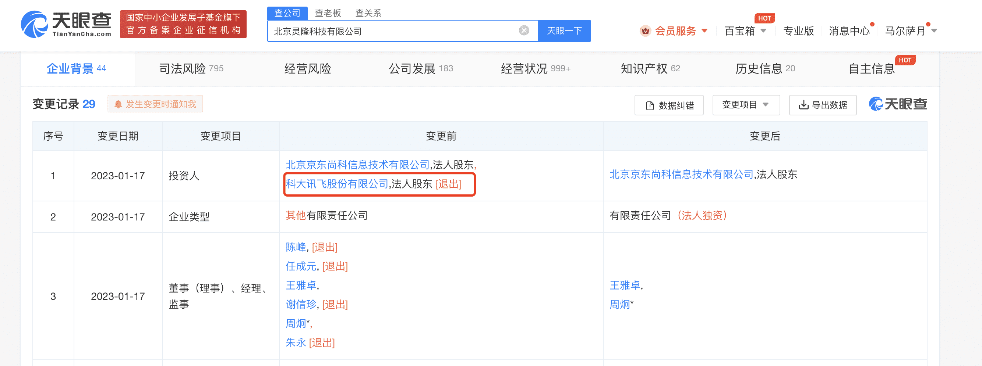Expand the 变更项目 filter dropdown

click(x=745, y=105)
